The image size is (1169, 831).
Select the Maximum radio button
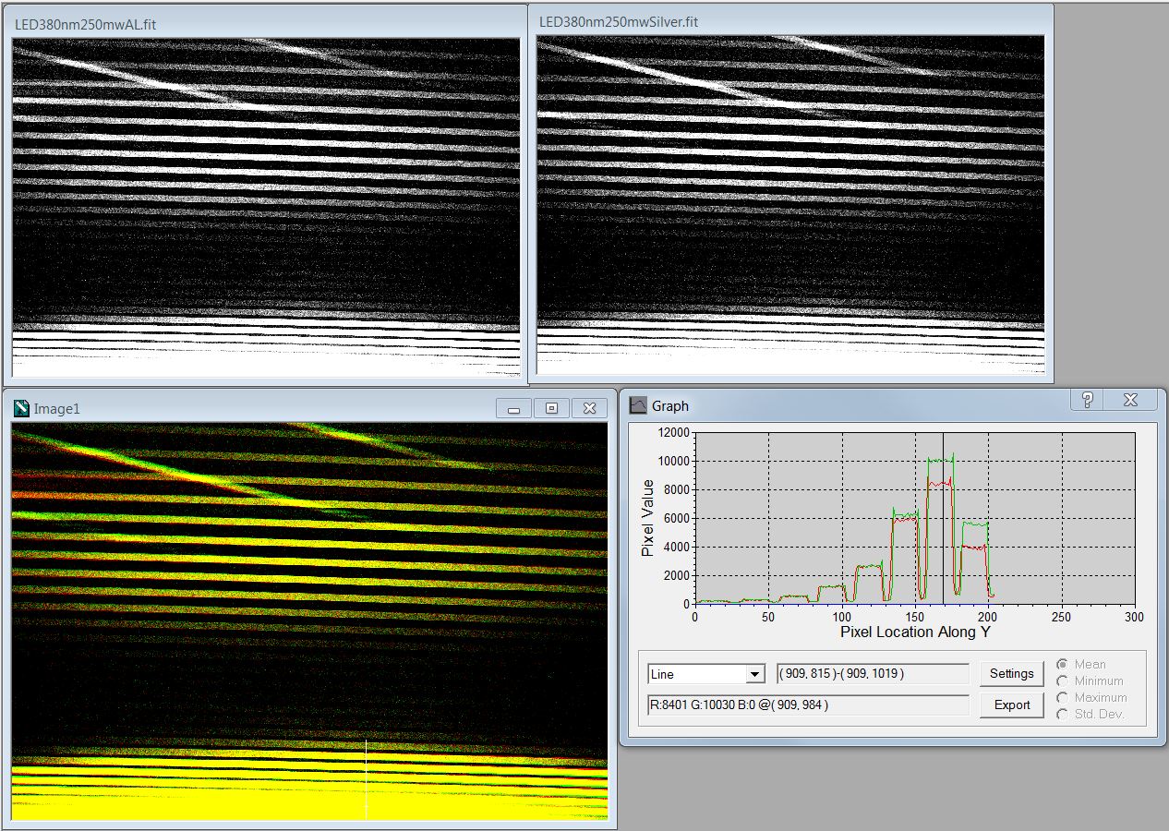1063,697
